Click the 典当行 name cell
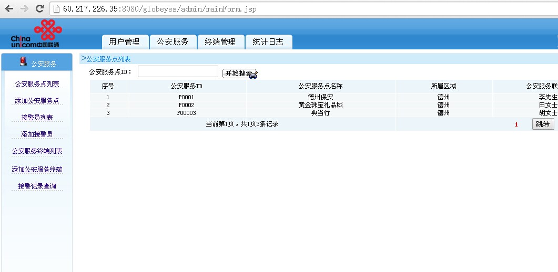 [x=321, y=113]
